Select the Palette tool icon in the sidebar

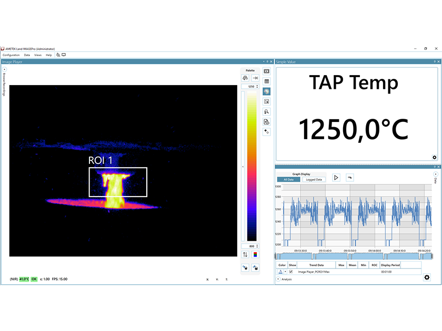coord(266,91)
